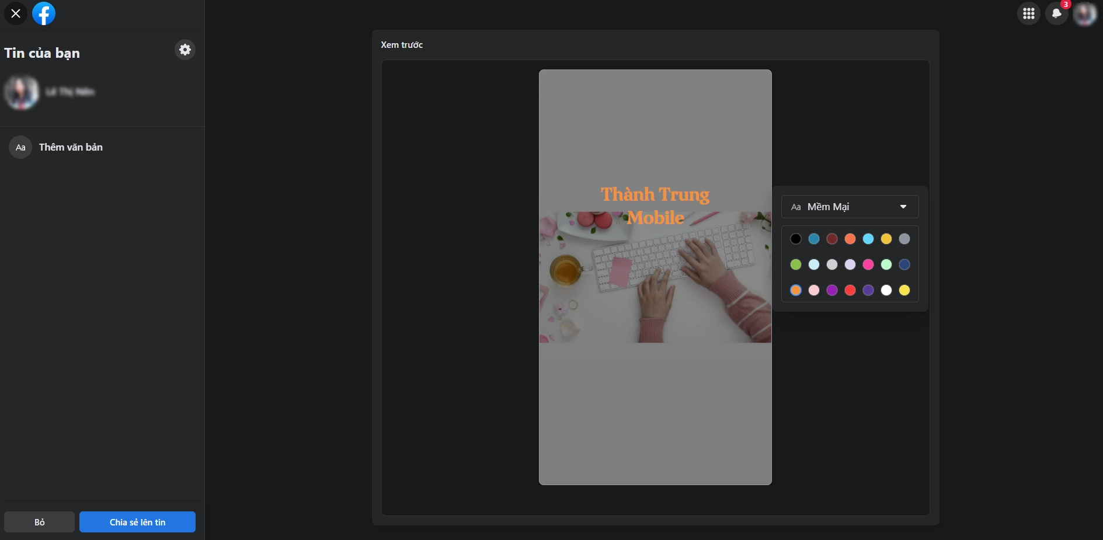Open the Mềm Mại font style dropdown
The height and width of the screenshot is (540, 1103).
850,207
